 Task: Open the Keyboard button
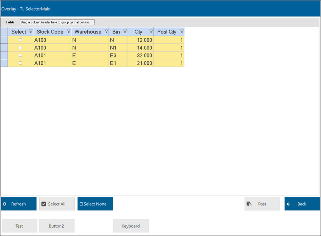pyautogui.click(x=131, y=226)
